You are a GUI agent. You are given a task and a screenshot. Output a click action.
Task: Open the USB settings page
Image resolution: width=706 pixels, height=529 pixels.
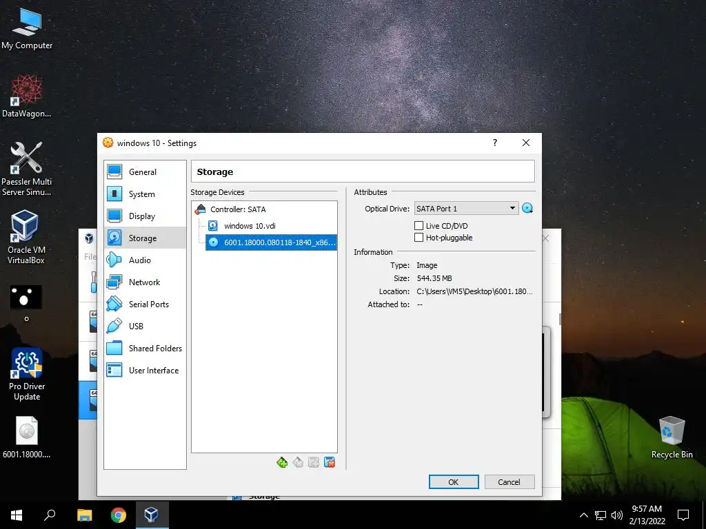[145, 326]
